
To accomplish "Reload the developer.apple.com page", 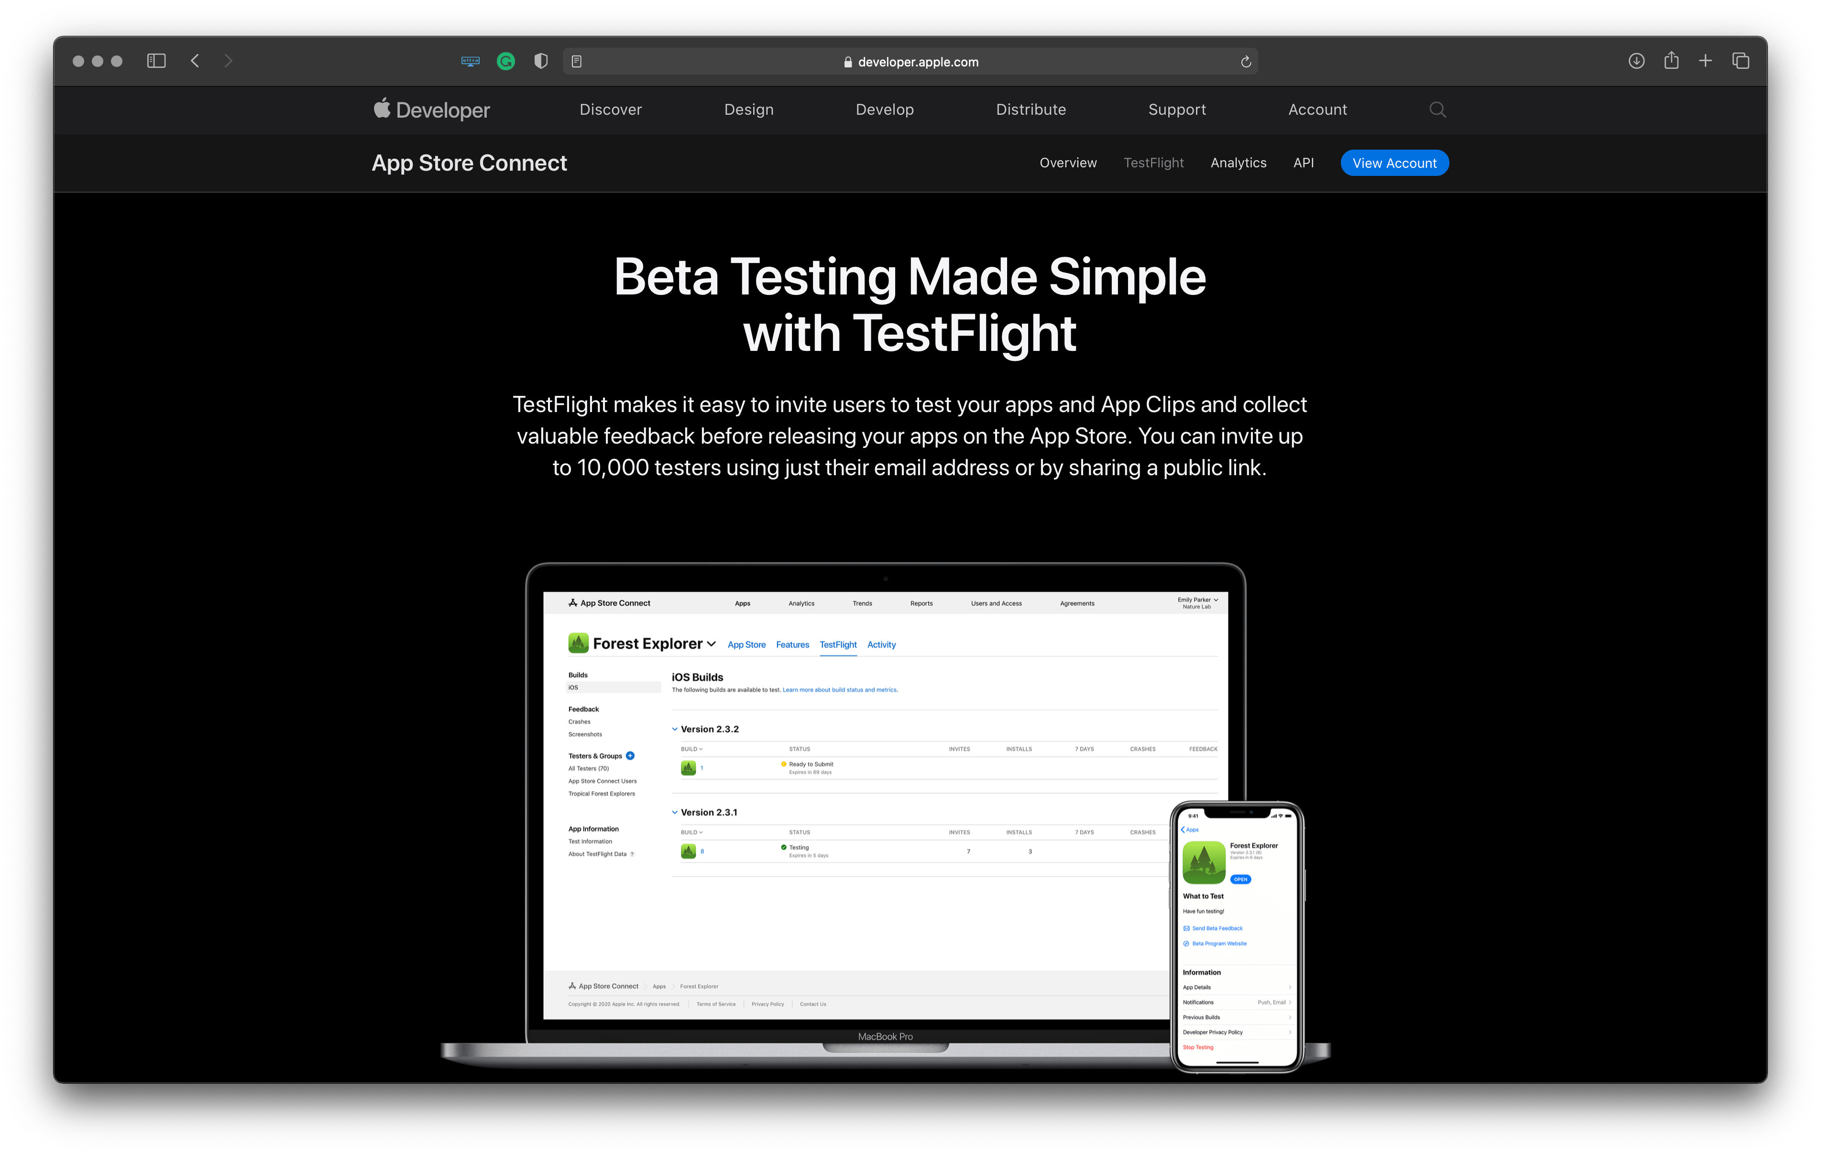I will coord(1246,61).
